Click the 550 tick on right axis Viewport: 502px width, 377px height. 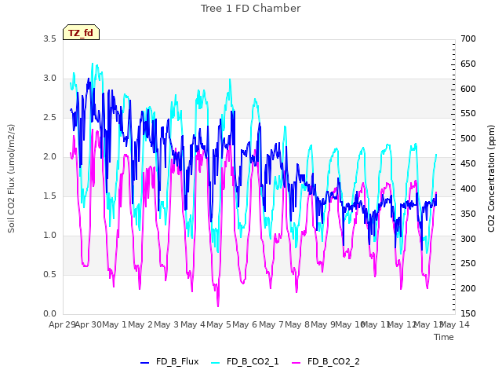(468, 113)
